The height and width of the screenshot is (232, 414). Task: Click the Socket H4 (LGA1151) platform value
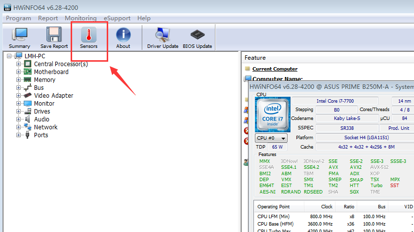pyautogui.click(x=367, y=138)
